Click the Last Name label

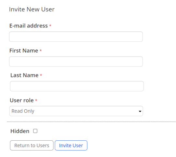(24, 75)
